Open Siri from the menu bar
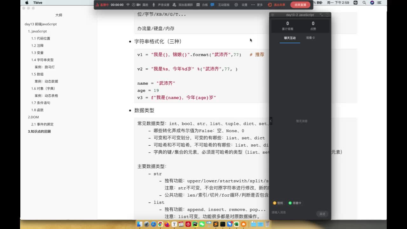The height and width of the screenshot is (229, 407). click(x=372, y=3)
